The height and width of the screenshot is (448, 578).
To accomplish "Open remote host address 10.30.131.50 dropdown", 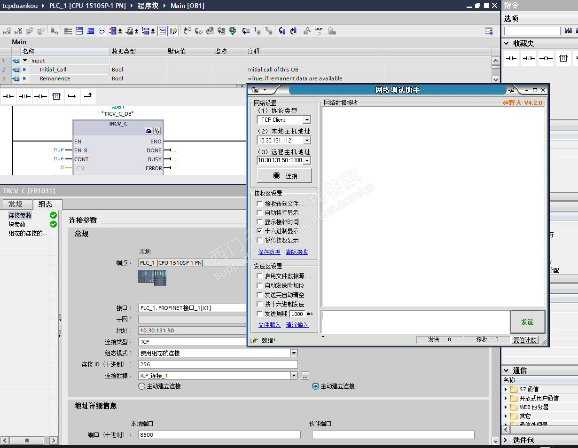I will (x=307, y=160).
